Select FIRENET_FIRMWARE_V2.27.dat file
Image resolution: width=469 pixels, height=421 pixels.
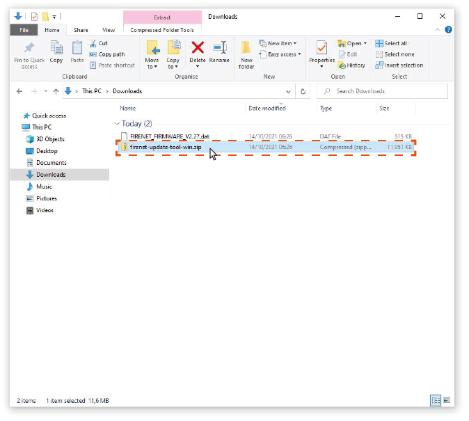(265, 136)
